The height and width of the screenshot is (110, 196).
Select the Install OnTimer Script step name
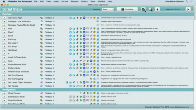pyautogui.click(x=17, y=57)
